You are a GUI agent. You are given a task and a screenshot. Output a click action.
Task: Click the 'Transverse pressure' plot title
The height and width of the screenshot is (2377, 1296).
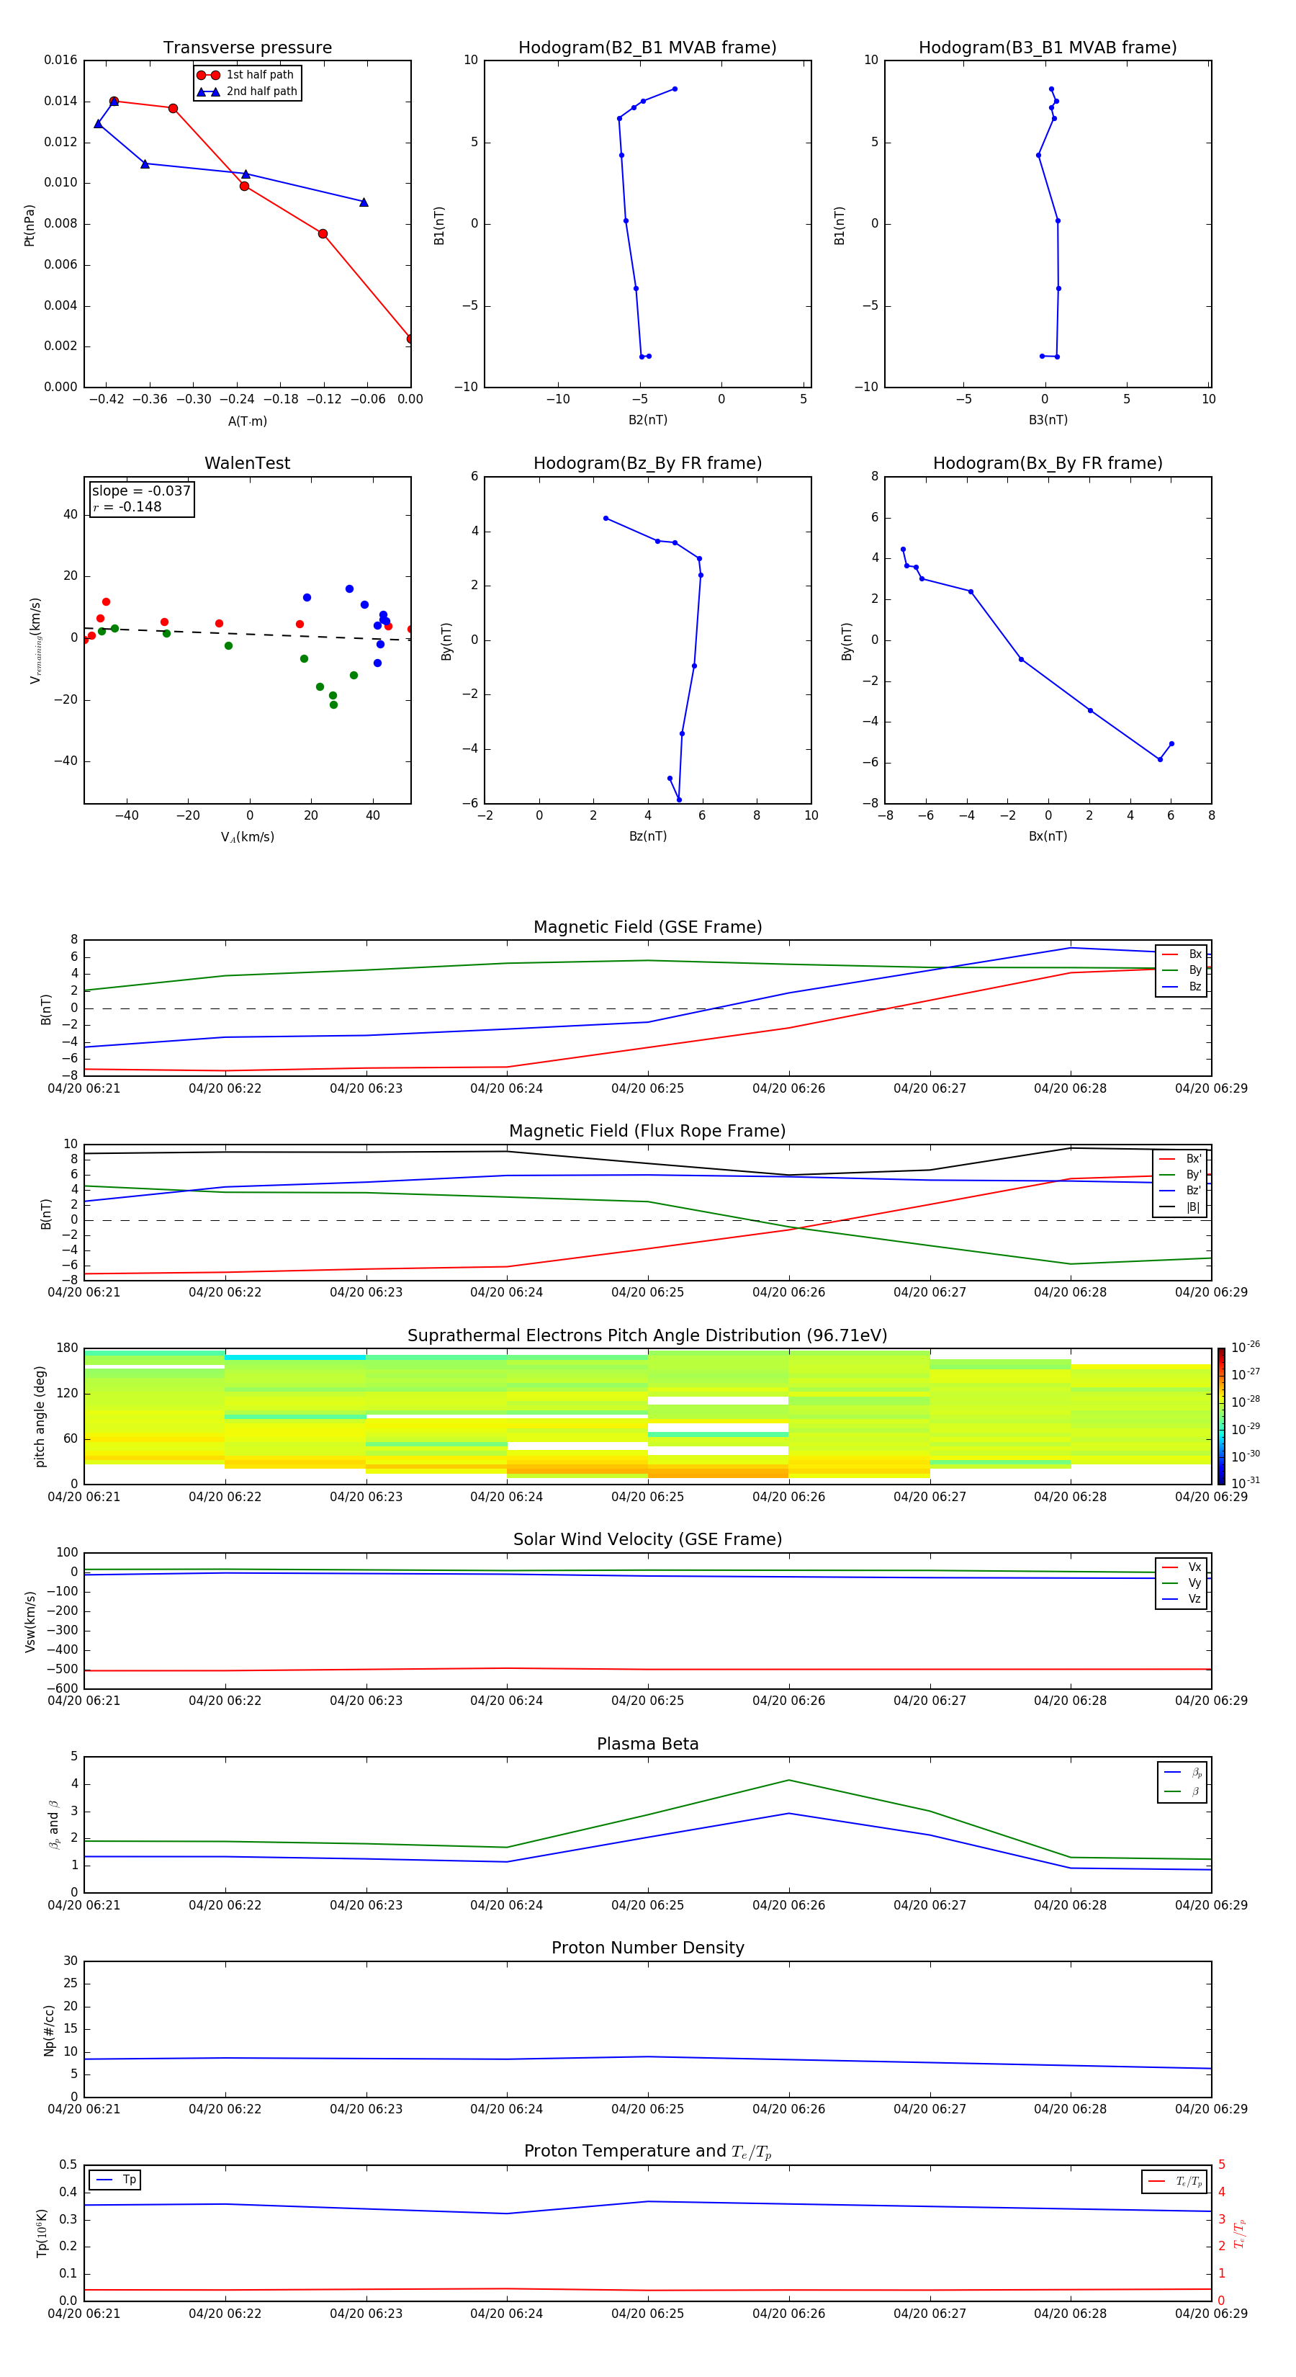pyautogui.click(x=247, y=48)
